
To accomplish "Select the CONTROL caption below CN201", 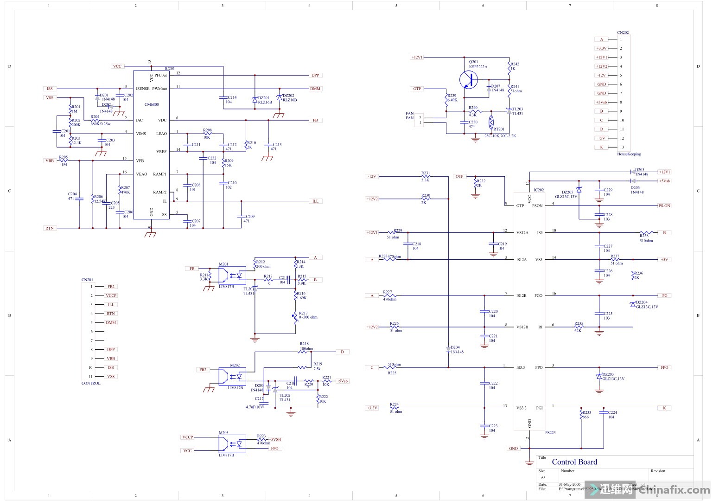I will [x=91, y=383].
